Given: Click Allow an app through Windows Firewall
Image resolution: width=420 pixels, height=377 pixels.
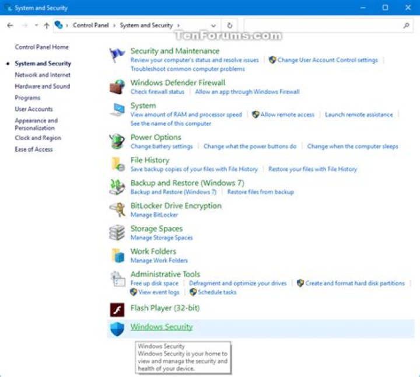Looking at the screenshot, I should (x=247, y=92).
